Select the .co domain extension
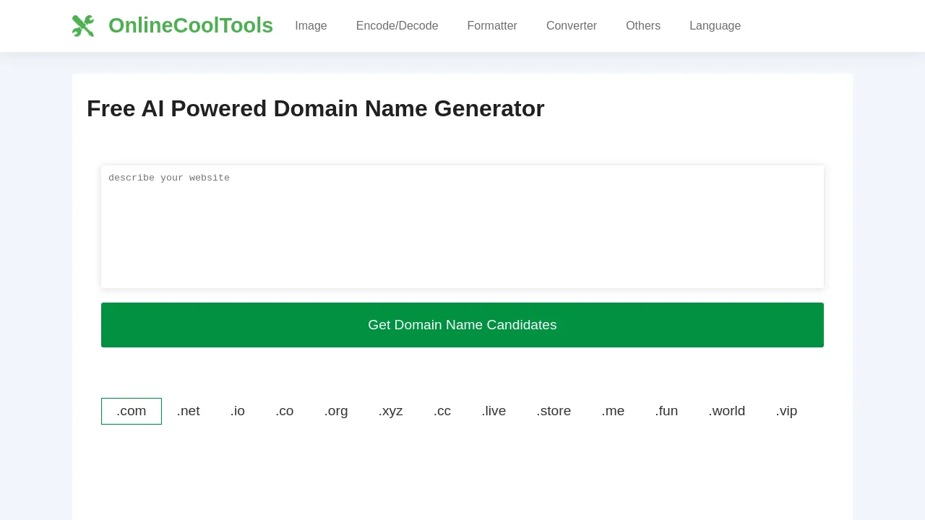The height and width of the screenshot is (520, 925). [284, 411]
